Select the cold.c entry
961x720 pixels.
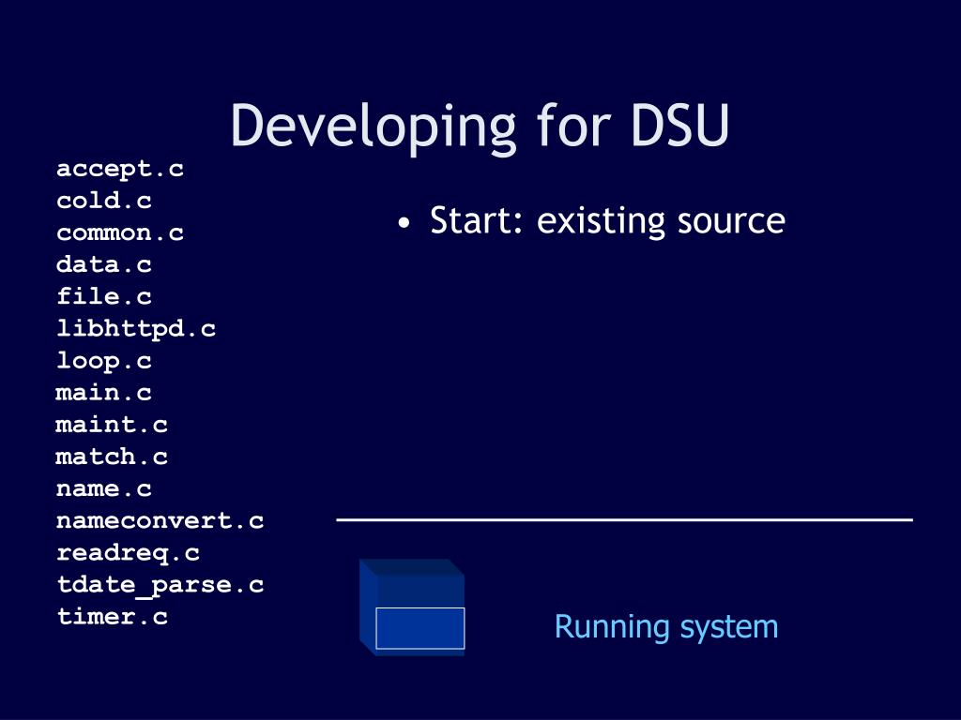pos(104,201)
